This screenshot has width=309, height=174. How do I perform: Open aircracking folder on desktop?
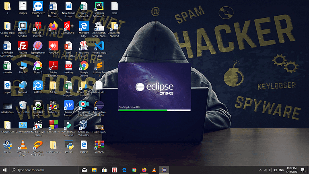(x=53, y=147)
